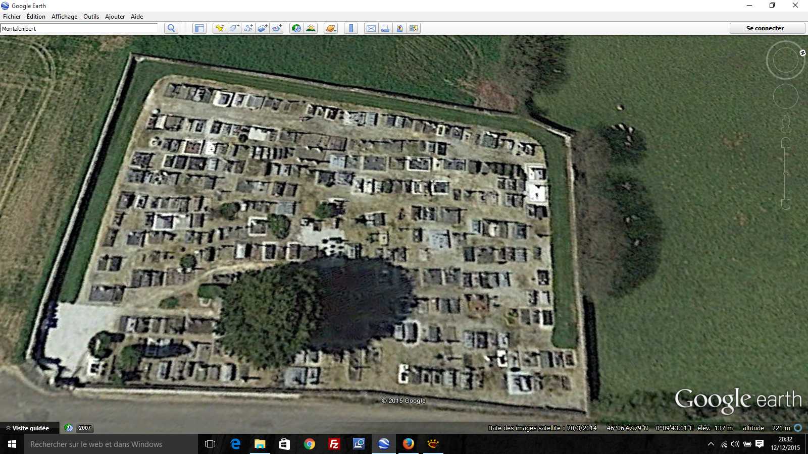This screenshot has height=454, width=808.
Task: Open the XnView taskbar icon
Action: pos(433,444)
